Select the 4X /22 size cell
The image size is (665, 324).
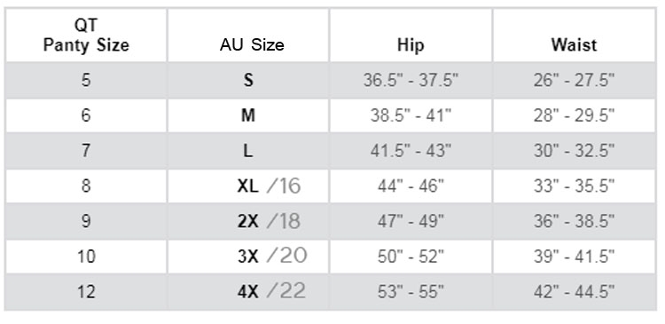248,292
